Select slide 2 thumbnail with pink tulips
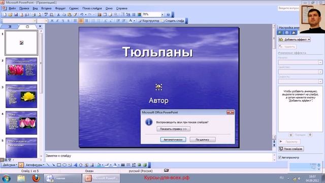 (x=21, y=70)
